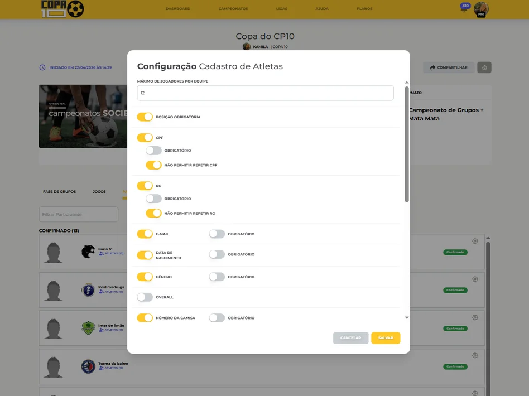Viewport: 529px width, 396px height.
Task: Open Atletas (12) link under Fúria fc
Action: pos(111,253)
